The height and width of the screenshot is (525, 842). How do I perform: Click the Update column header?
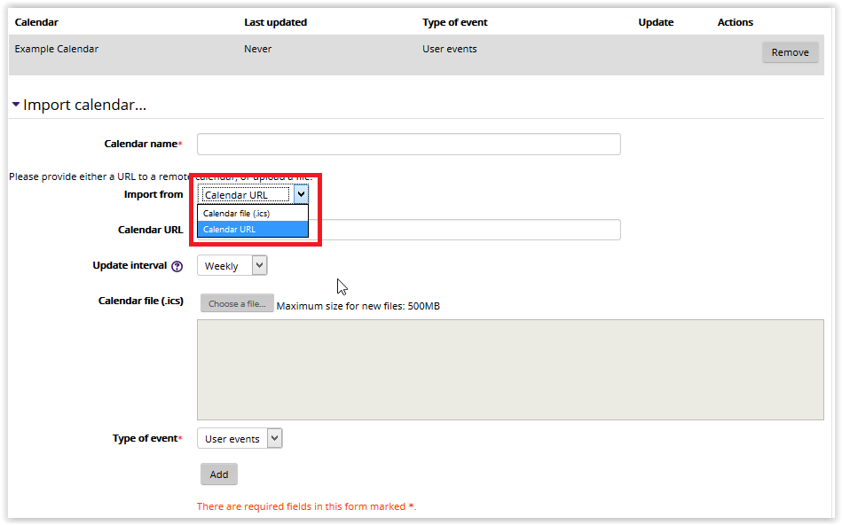(x=656, y=22)
